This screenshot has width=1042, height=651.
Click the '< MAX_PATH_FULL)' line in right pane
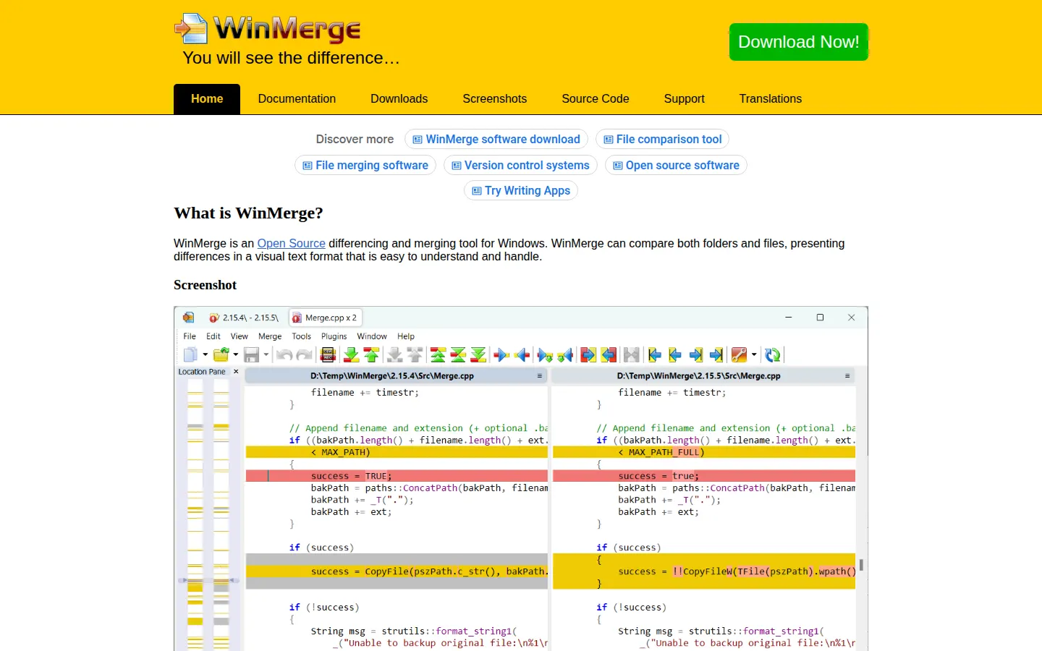pos(704,452)
